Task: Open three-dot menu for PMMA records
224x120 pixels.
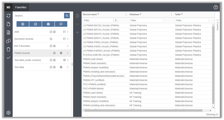Action: 68,53
